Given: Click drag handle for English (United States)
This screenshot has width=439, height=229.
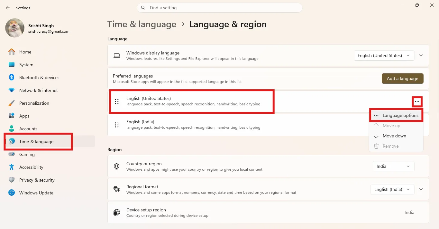Looking at the screenshot, I should click(117, 102).
